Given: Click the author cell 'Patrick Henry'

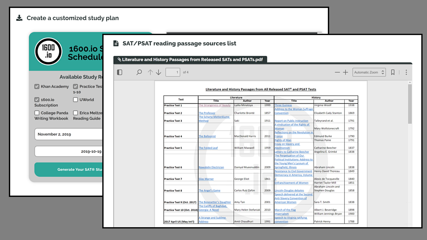Looking at the screenshot, I should click(x=322, y=221).
